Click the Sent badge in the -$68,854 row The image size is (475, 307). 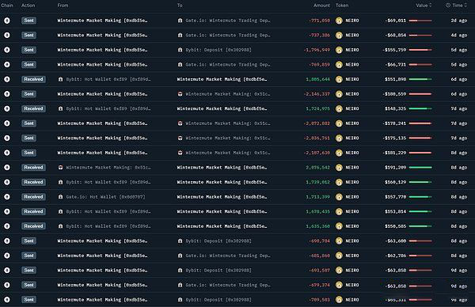[28, 35]
